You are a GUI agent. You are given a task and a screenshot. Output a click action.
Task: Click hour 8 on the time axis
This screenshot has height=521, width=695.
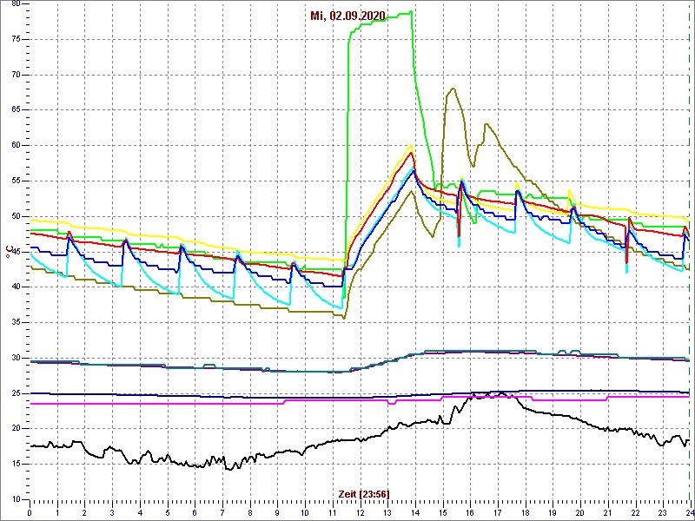coord(250,511)
